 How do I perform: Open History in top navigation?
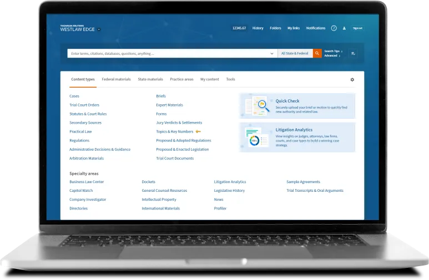coord(258,28)
